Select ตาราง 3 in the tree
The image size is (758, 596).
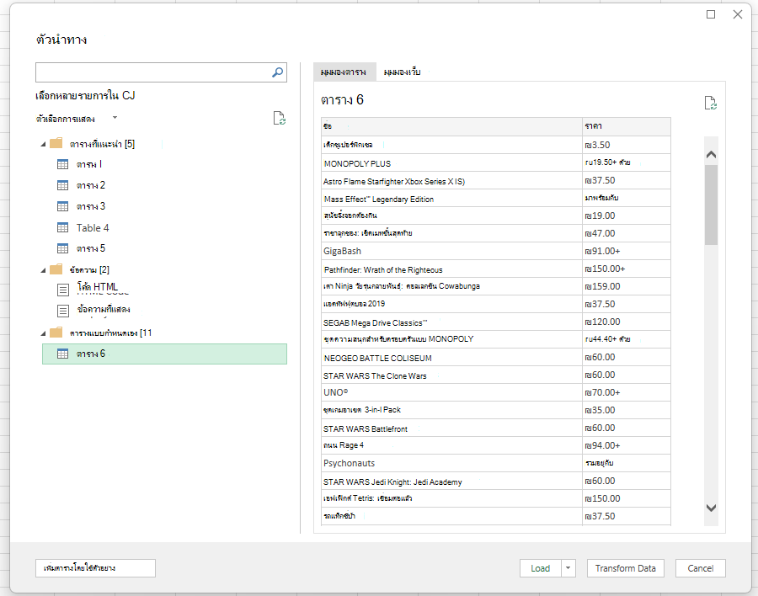pos(90,206)
